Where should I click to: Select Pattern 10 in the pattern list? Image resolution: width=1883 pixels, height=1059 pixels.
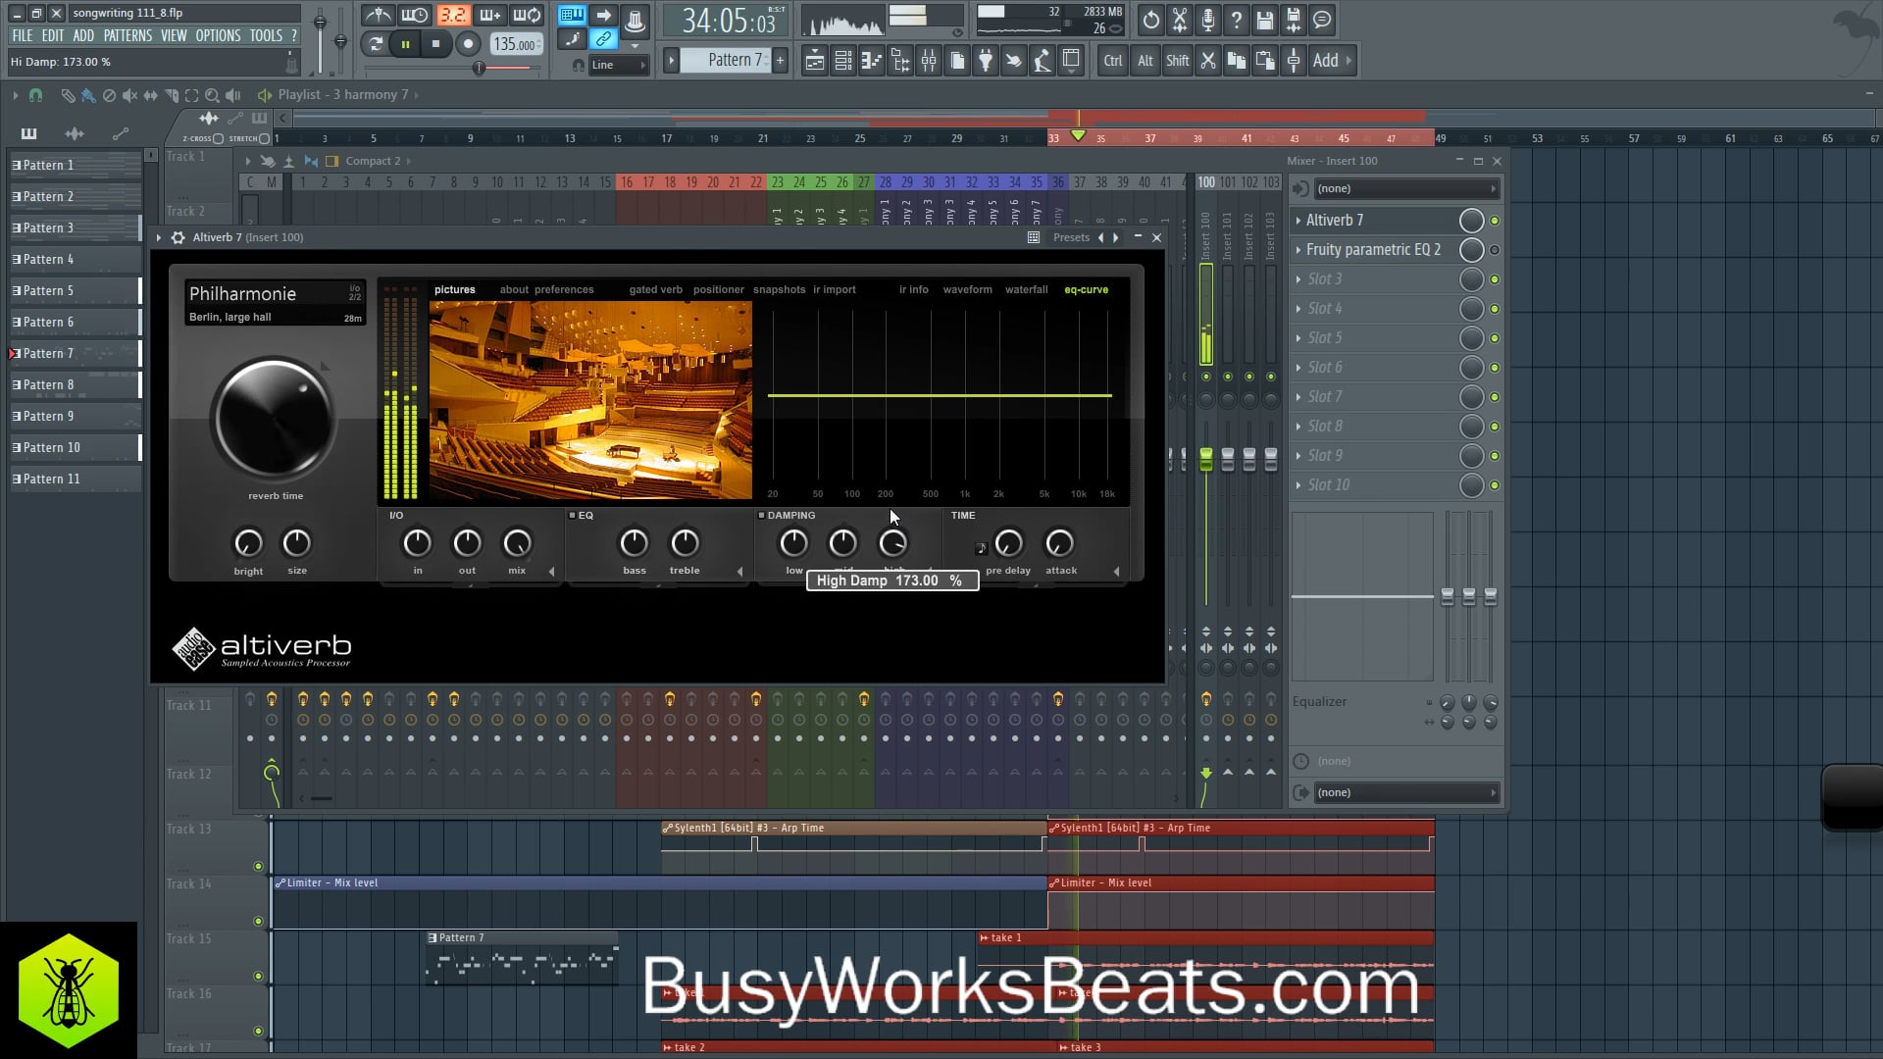(75, 447)
